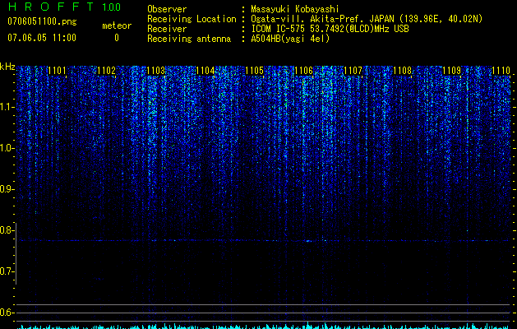Click the Receiving Location label
Viewport: 517px width, 329px height.
point(192,19)
